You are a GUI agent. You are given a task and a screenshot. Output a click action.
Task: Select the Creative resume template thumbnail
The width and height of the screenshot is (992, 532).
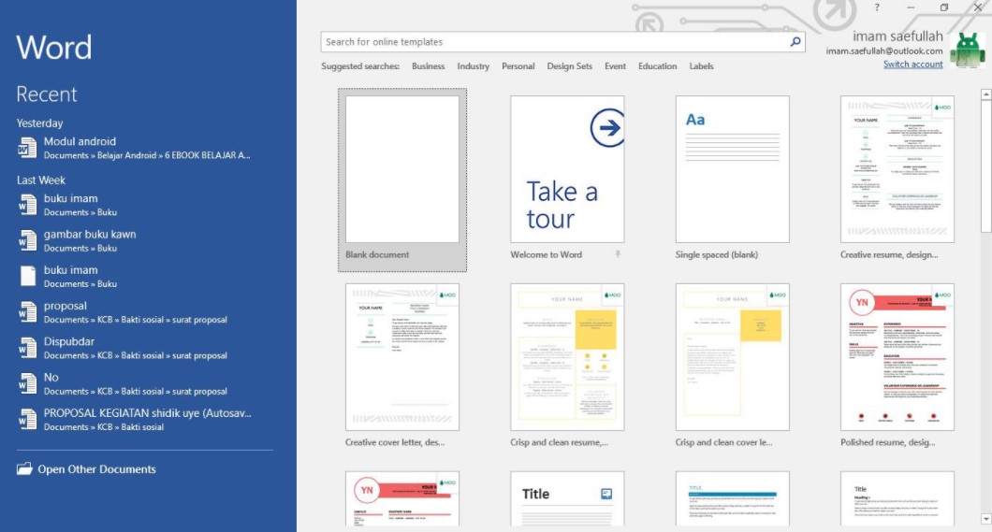click(897, 169)
